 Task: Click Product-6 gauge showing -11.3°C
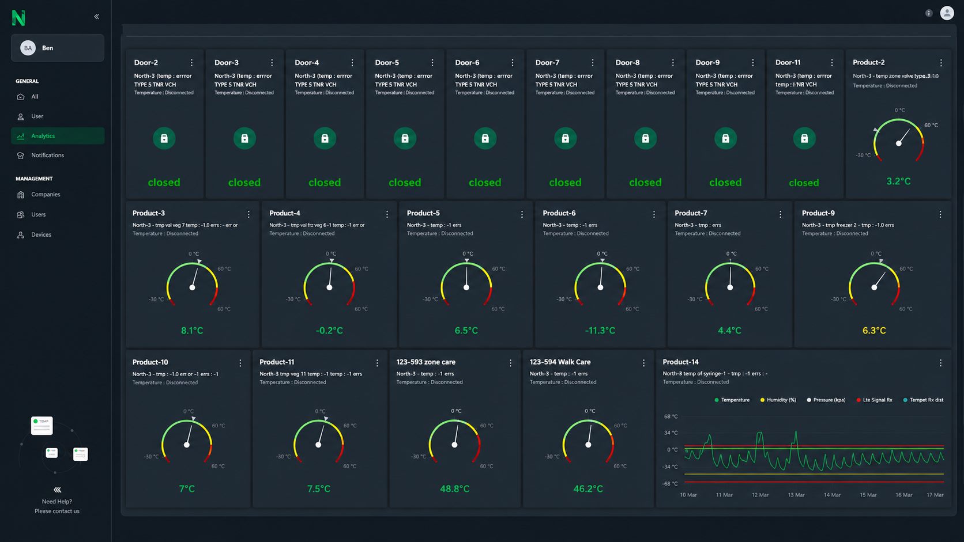[600, 284]
